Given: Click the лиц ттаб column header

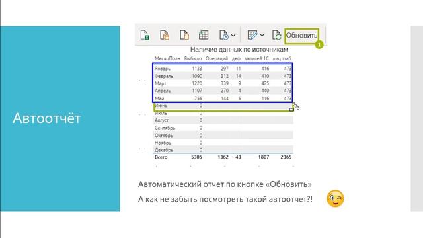Looking at the screenshot, I should pyautogui.click(x=282, y=58).
